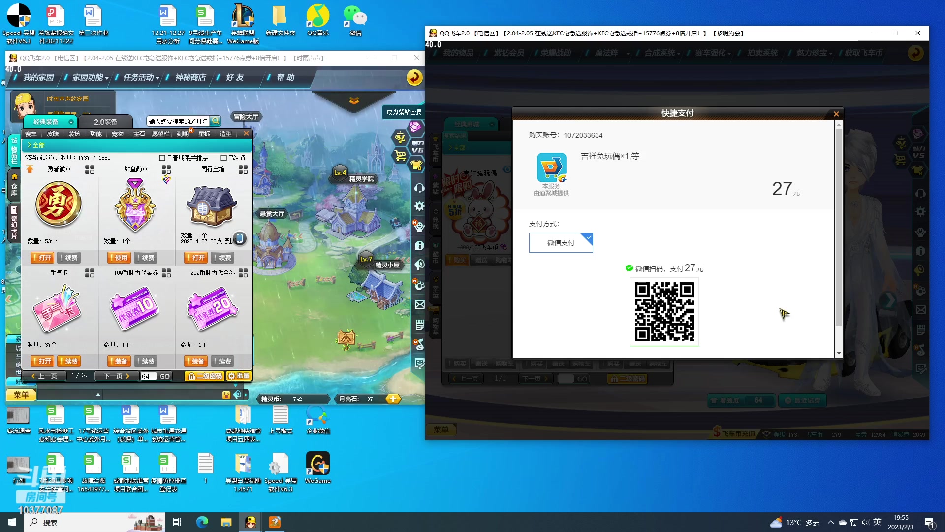Select 宝石 category tab
The image size is (945, 532).
click(139, 134)
